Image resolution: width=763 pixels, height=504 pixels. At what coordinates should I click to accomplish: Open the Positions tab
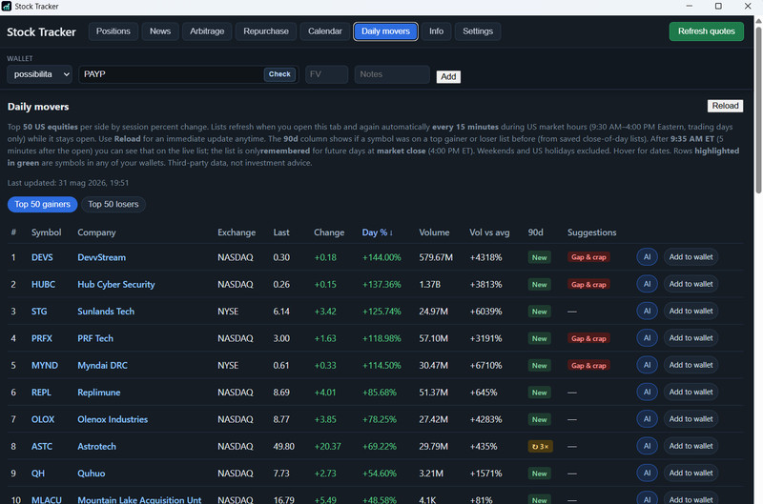click(113, 31)
